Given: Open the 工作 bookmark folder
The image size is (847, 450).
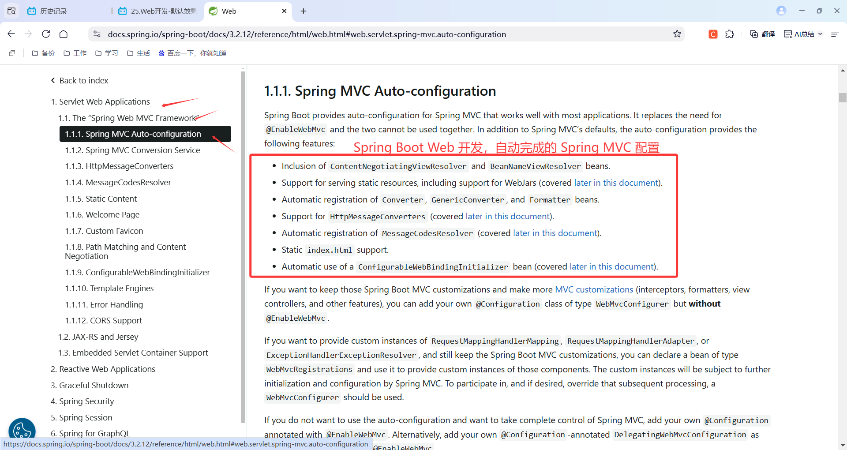Looking at the screenshot, I should click(x=75, y=53).
